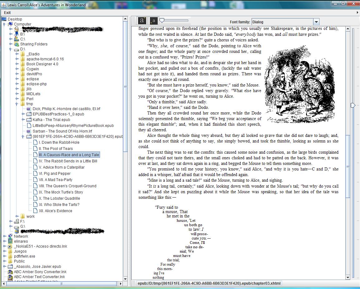Viewport: 360px width, 289px height.
Task: Click the epub chapter03.xhtml path in status bar
Action: click(209, 283)
